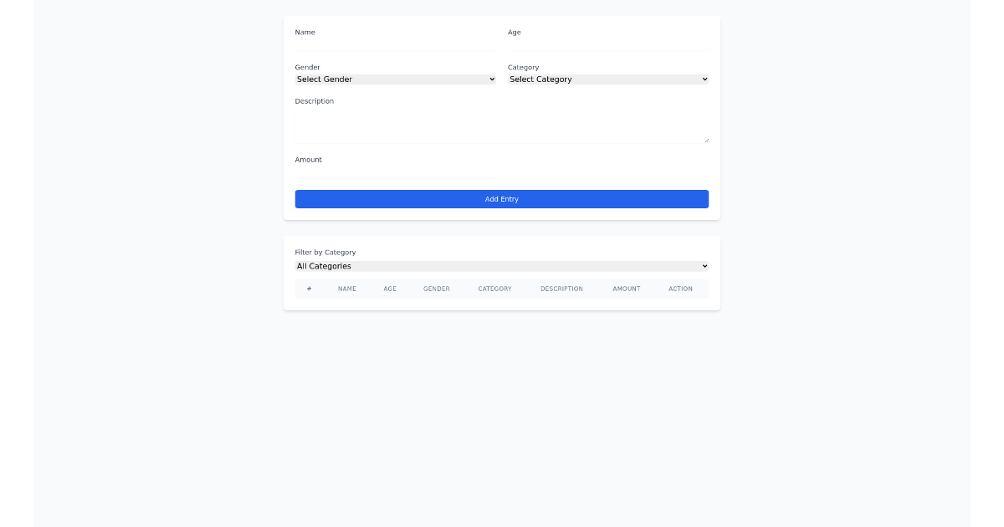Click the NAME column header
1004x527 pixels.
click(x=346, y=288)
